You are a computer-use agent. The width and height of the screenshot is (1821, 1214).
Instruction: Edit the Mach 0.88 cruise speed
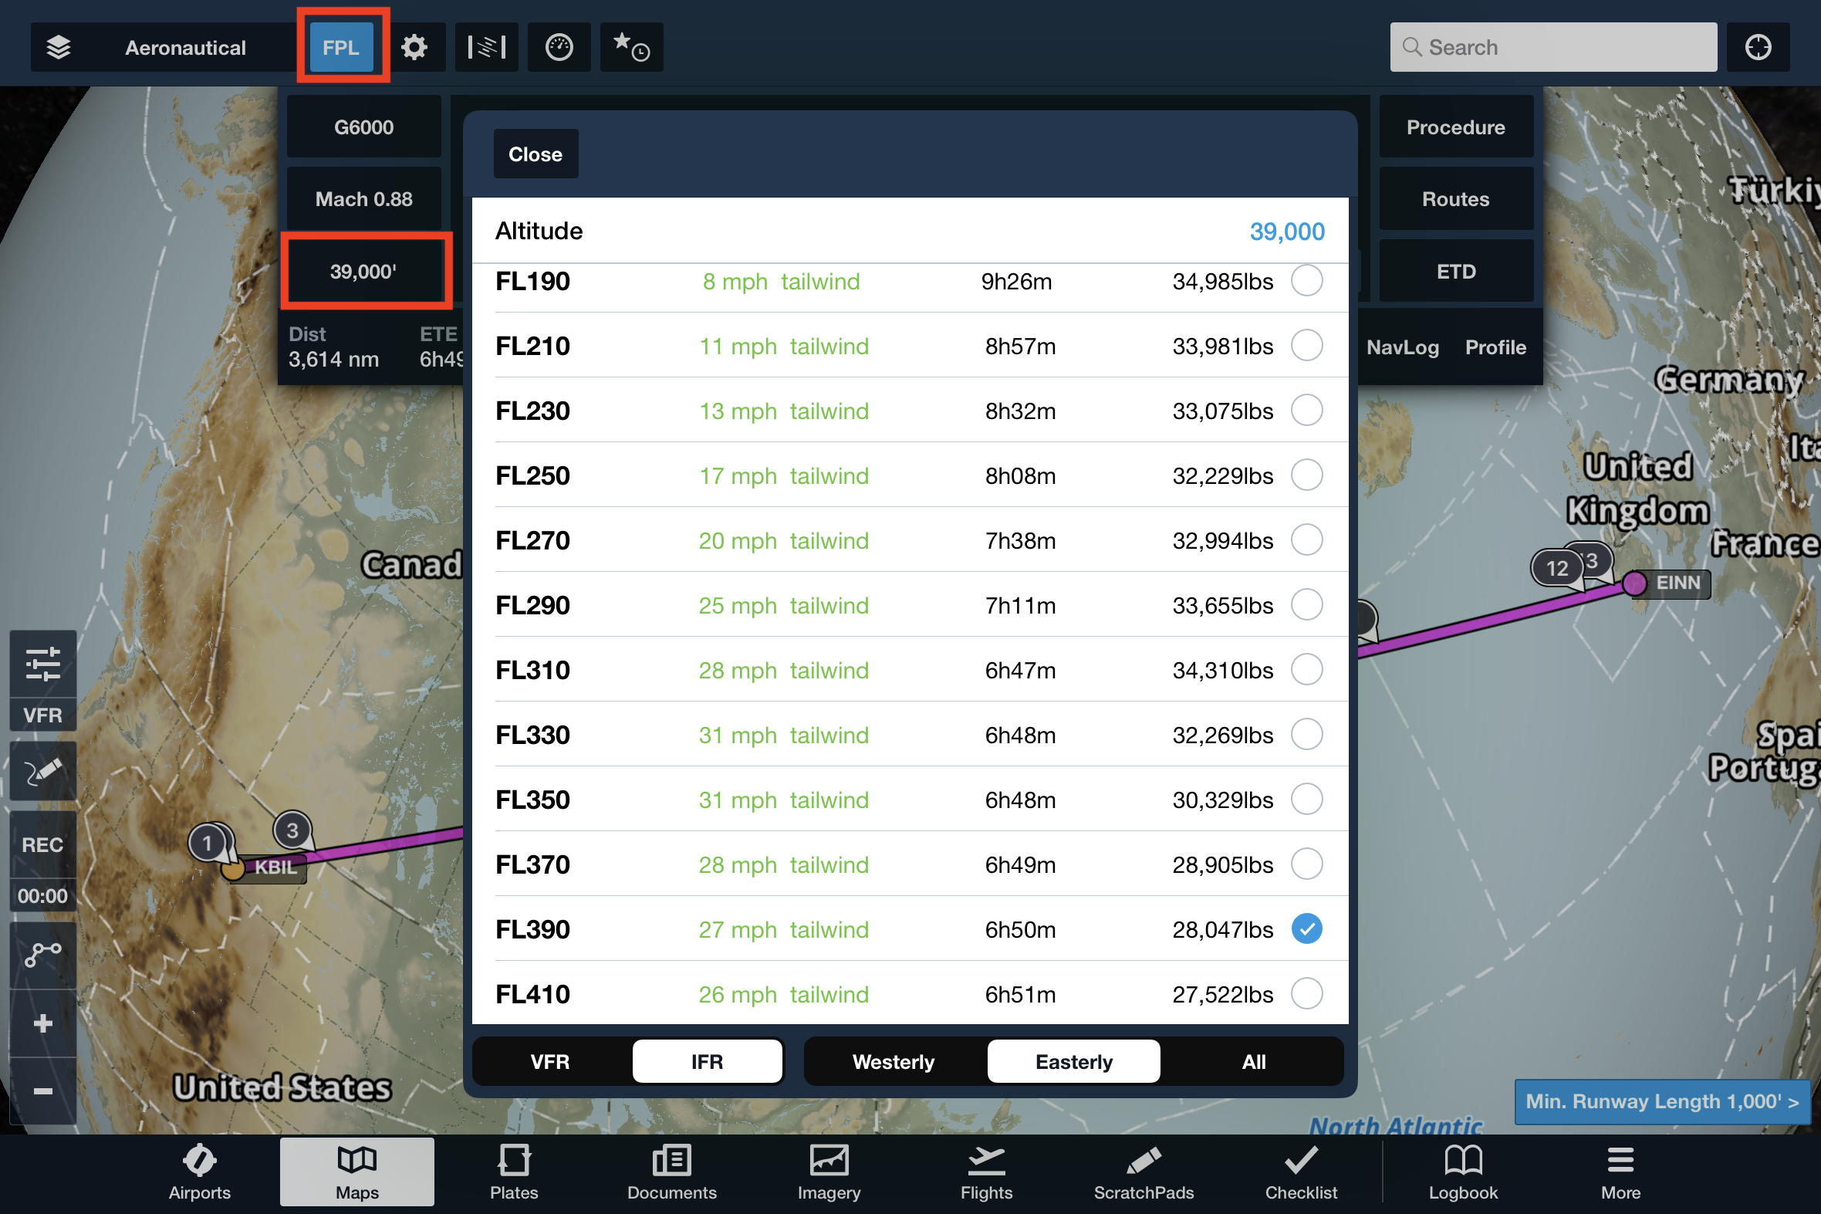pos(363,199)
